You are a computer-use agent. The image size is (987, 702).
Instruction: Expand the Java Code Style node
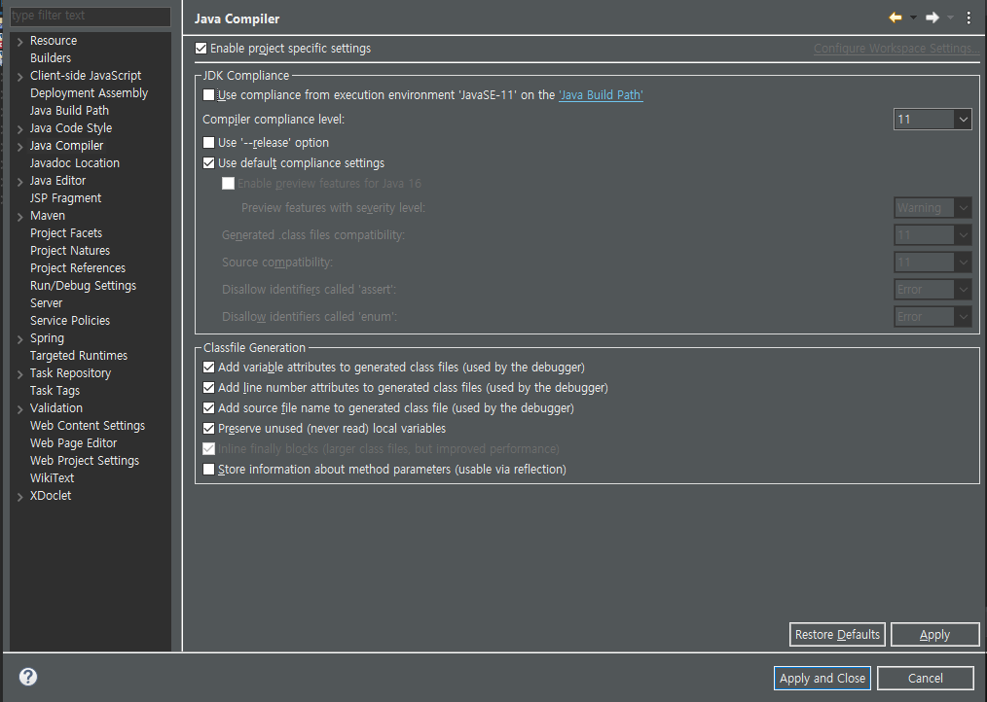(x=20, y=129)
